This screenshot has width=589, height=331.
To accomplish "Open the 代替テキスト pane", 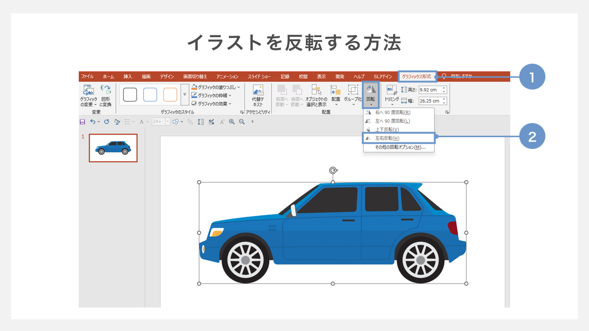I will click(258, 95).
